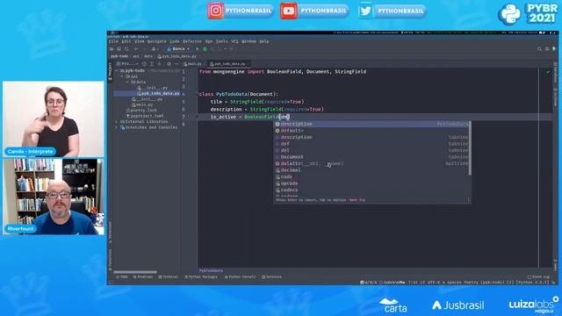Open Search Everywhere magnifier in the toolbar

point(539,49)
